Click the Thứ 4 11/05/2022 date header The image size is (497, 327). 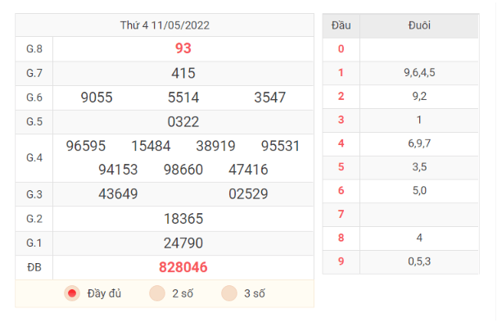pos(165,25)
